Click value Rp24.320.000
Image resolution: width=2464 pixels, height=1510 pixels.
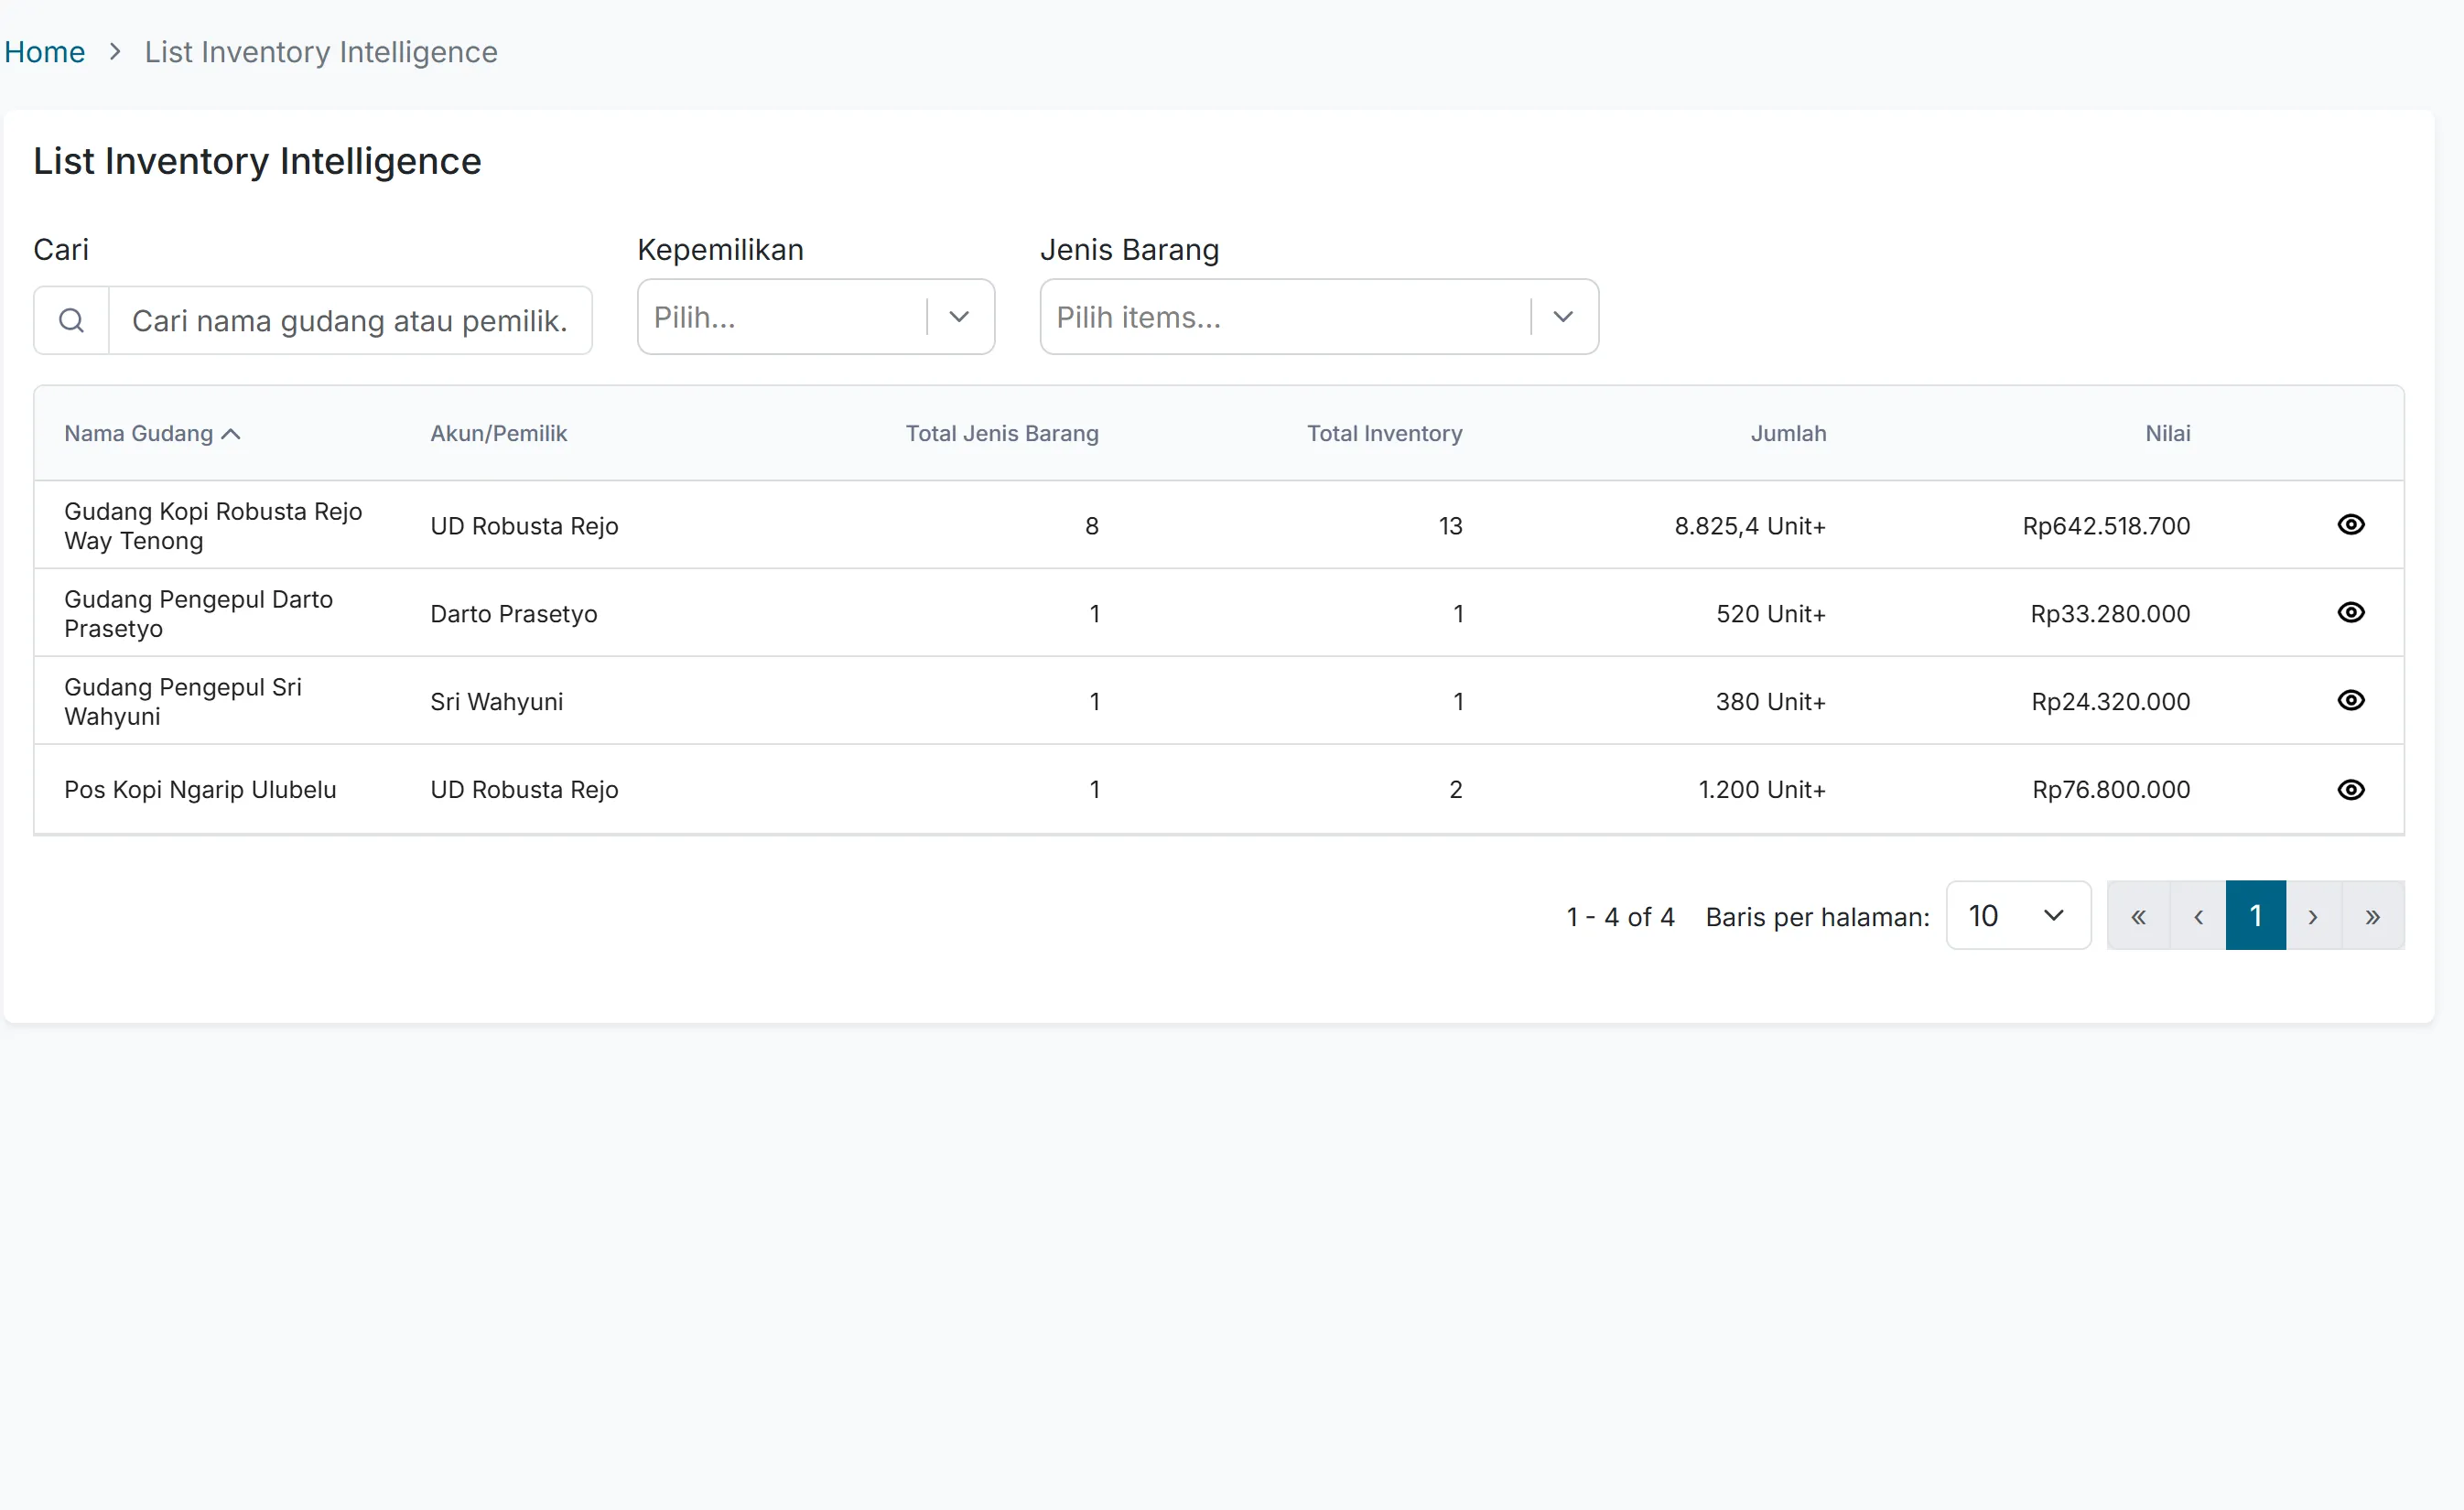pyautogui.click(x=2111, y=702)
